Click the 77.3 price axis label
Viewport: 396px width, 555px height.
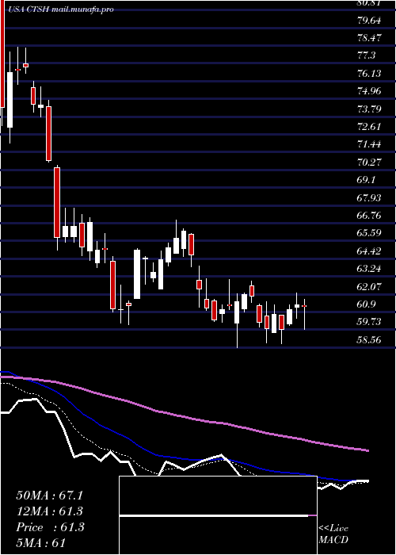pyautogui.click(x=367, y=55)
